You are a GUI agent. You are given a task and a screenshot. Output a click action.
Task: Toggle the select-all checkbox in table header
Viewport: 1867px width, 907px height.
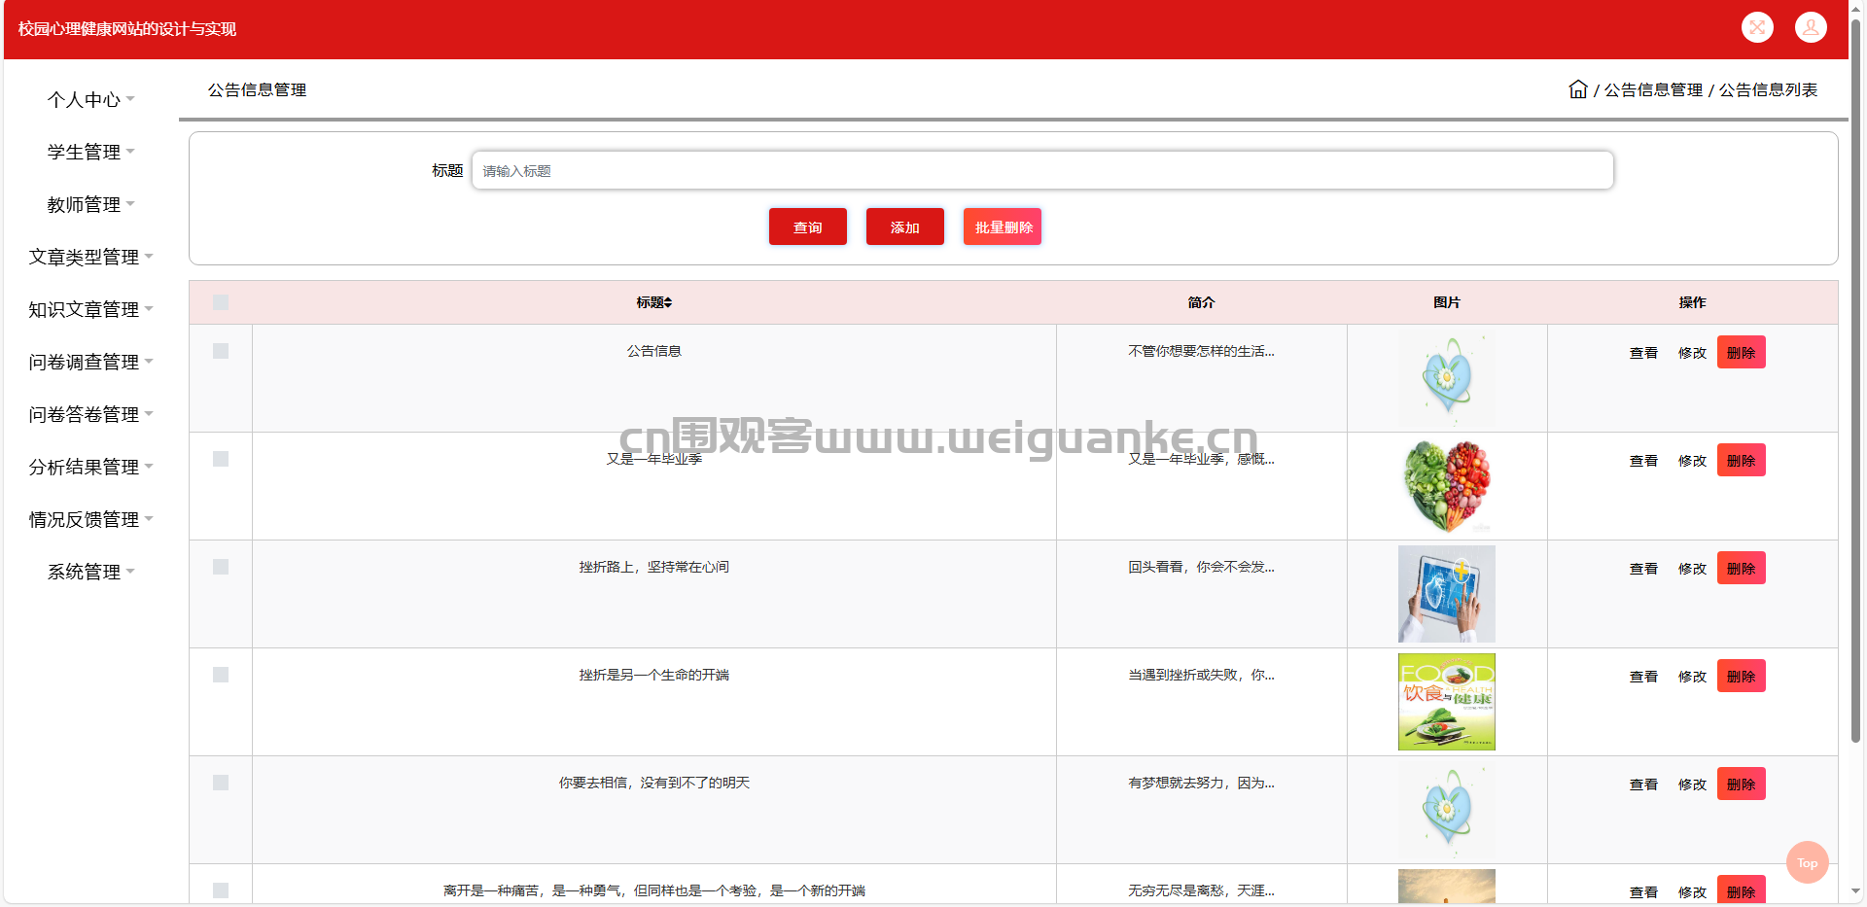pos(221,302)
